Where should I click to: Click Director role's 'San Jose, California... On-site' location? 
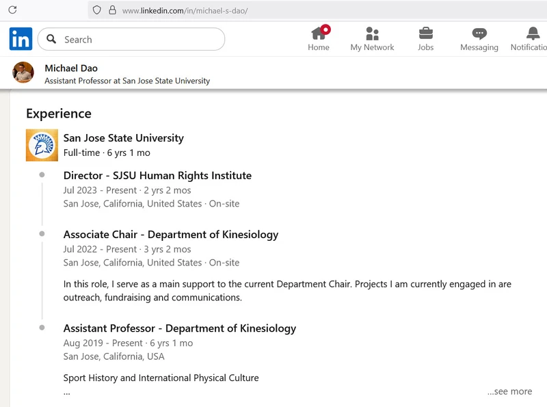[x=151, y=204]
